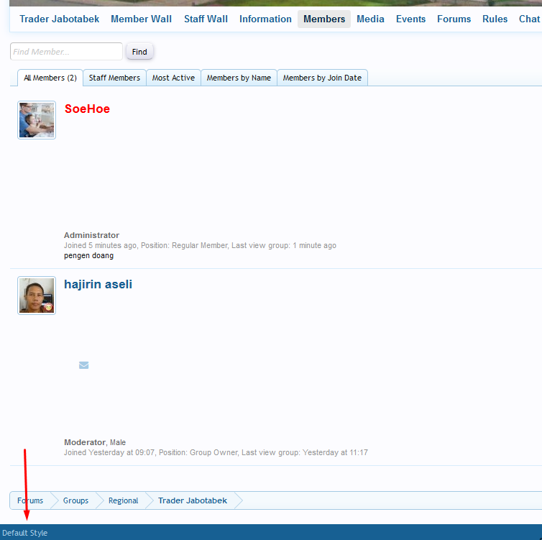Click the Rules navigation link
The image size is (542, 540).
495,19
